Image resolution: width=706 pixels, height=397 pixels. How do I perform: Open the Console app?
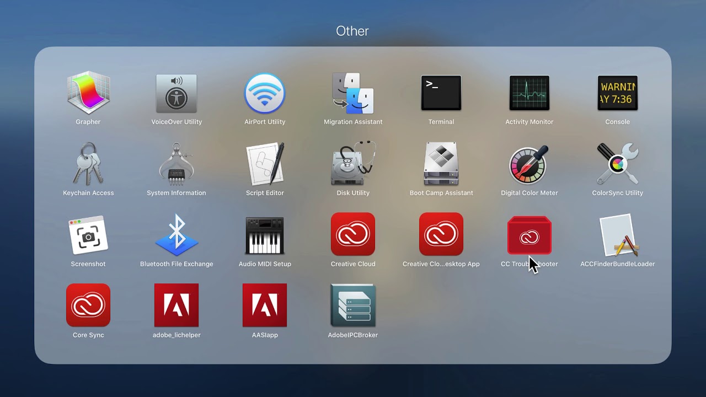click(x=618, y=93)
